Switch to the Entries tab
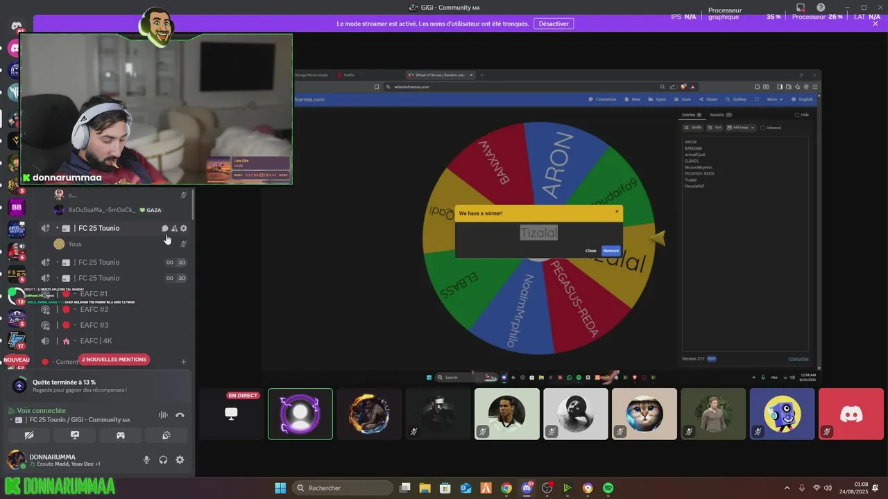The image size is (888, 499). [692, 115]
